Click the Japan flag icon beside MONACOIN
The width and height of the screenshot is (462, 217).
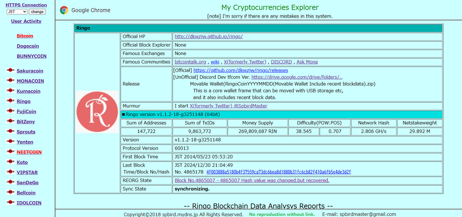(10, 81)
